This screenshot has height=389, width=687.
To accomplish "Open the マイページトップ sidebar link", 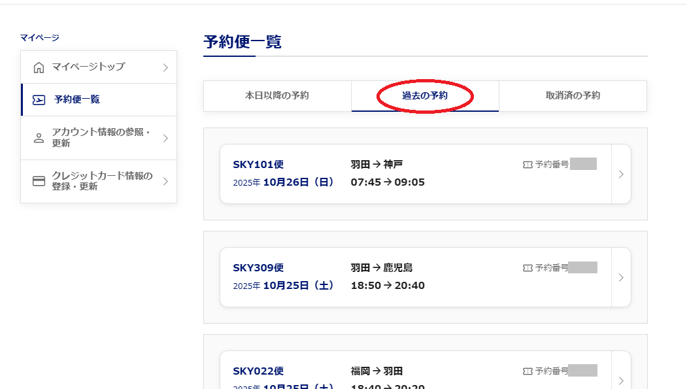I will [88, 67].
